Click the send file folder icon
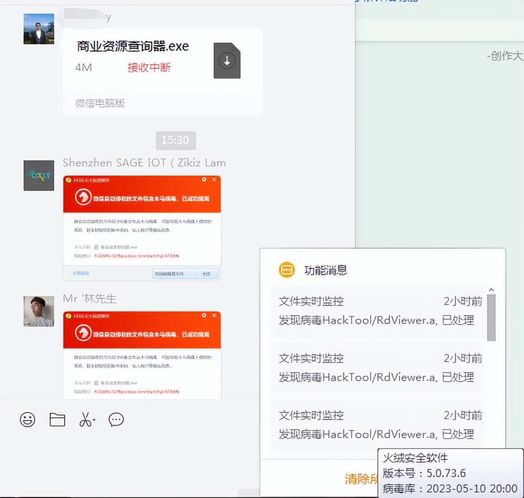 click(x=57, y=420)
